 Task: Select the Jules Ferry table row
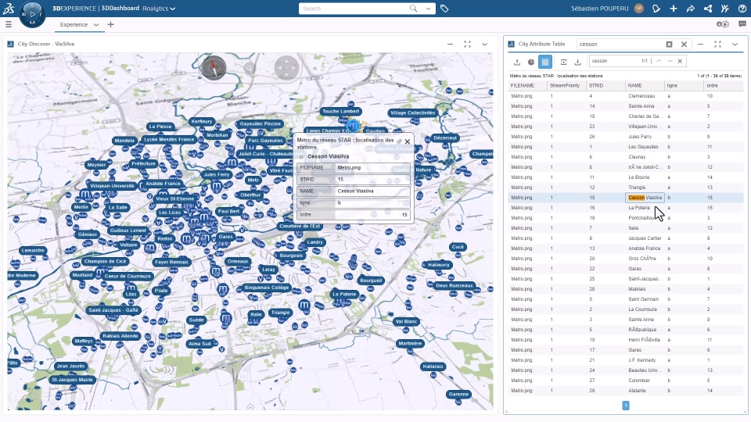point(626,136)
